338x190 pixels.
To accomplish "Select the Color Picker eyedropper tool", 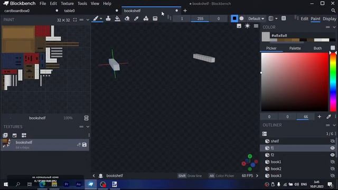I will 136,18.
